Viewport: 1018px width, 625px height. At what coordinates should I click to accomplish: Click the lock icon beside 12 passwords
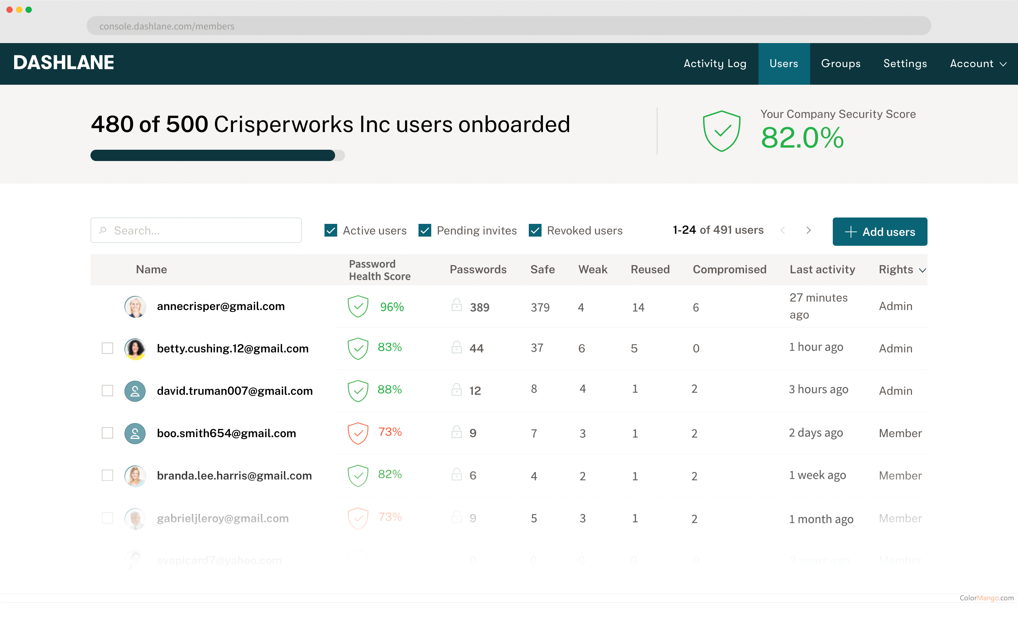tap(456, 389)
